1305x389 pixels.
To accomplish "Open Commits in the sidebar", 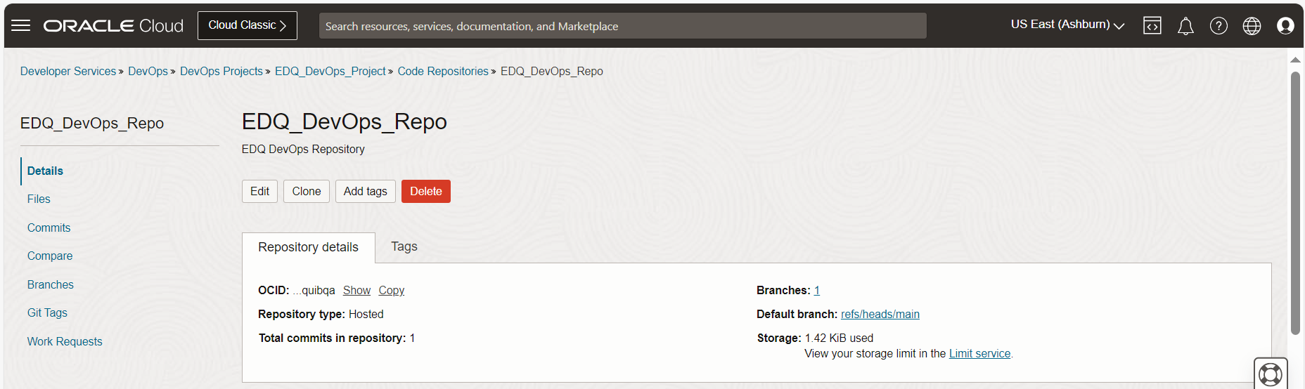I will click(49, 228).
